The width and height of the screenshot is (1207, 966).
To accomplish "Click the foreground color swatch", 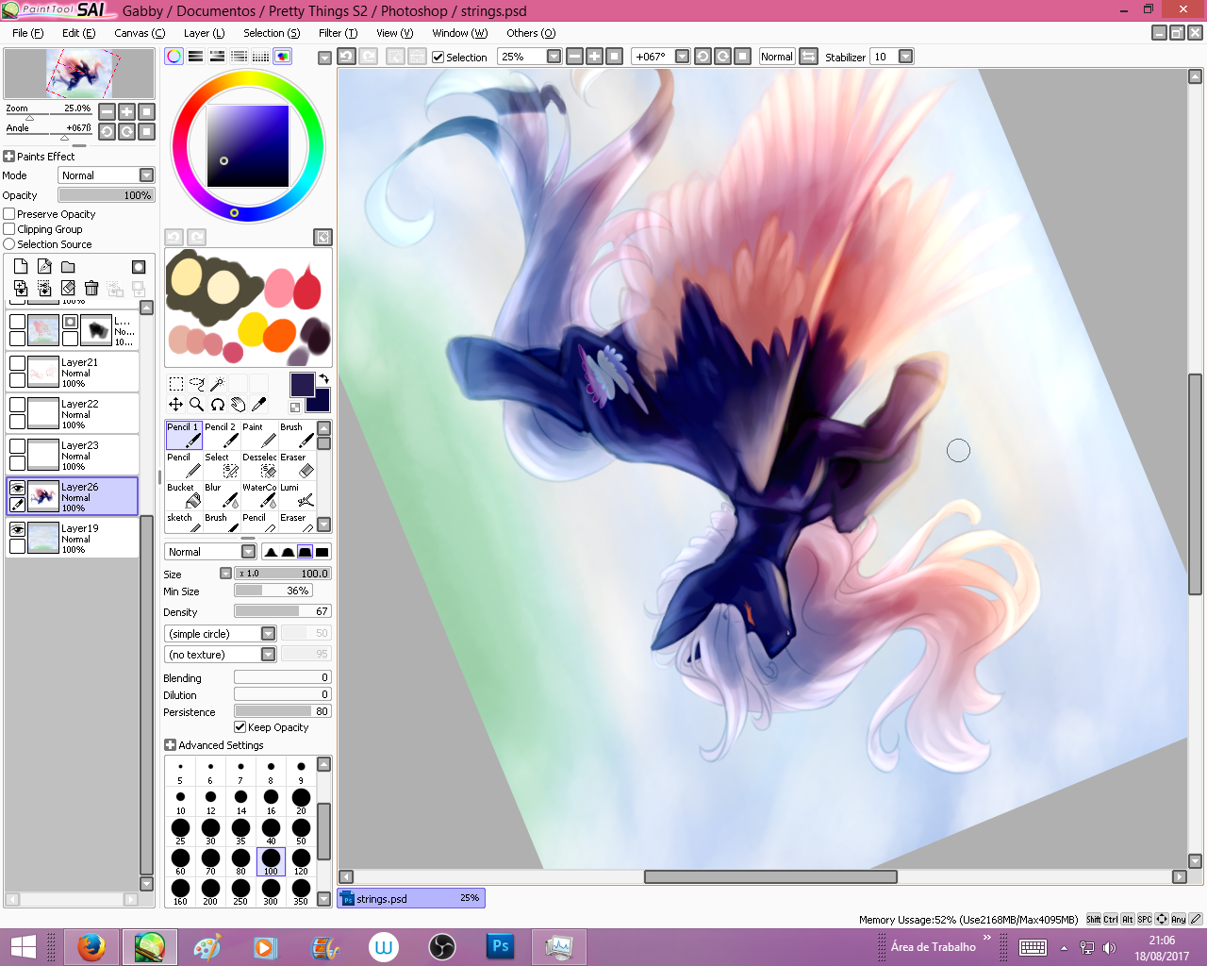I will click(303, 384).
